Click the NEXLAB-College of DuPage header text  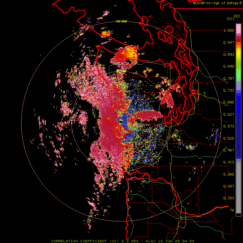215,3
